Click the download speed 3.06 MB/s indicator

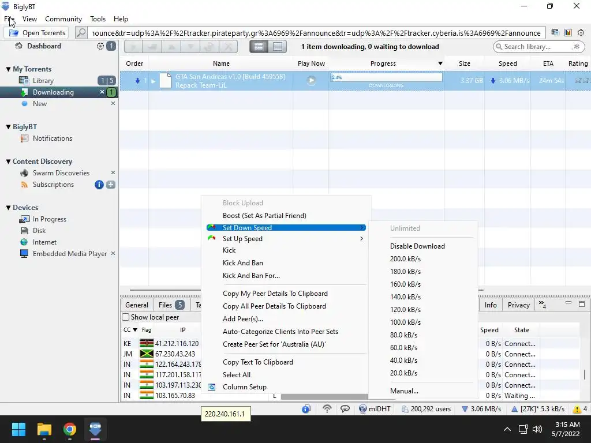pos(481,409)
